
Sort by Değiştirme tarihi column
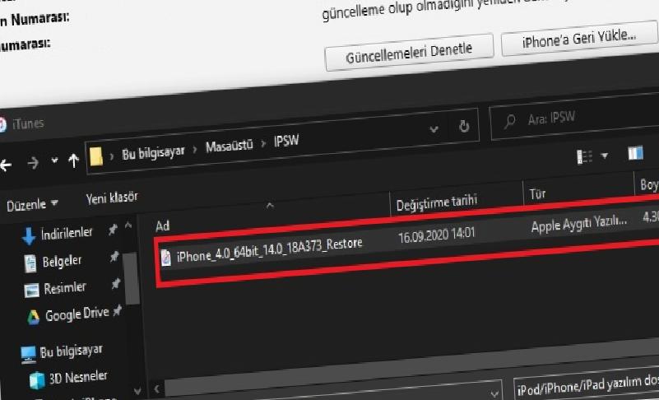pyautogui.click(x=437, y=203)
